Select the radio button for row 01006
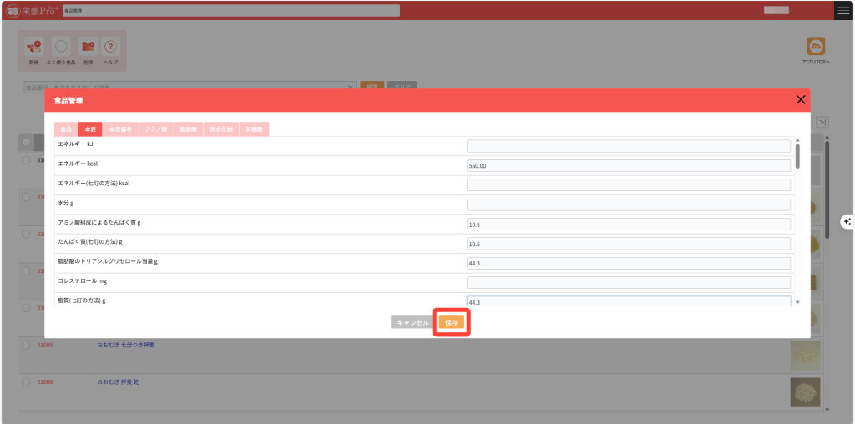This screenshot has height=424, width=855. [x=26, y=381]
